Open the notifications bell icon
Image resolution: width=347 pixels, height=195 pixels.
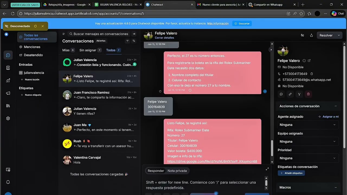8,182
